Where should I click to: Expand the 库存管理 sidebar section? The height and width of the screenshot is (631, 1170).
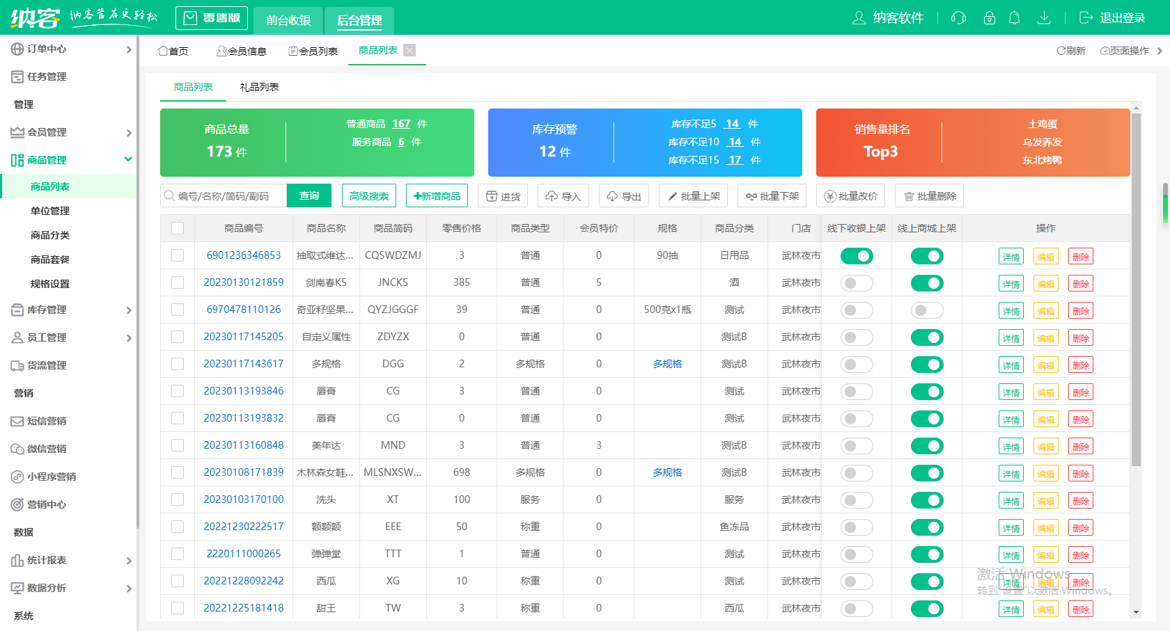[70, 310]
